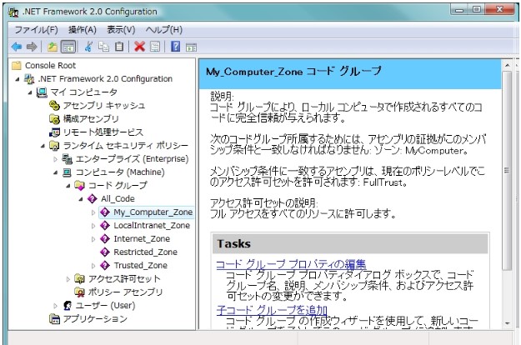The width and height of the screenshot is (521, 345).
Task: Select the Restricted_Zone tree item label
Action: click(x=146, y=252)
